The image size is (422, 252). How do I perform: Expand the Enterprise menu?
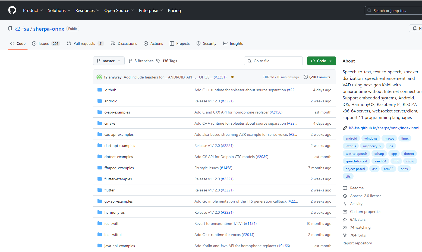[151, 10]
